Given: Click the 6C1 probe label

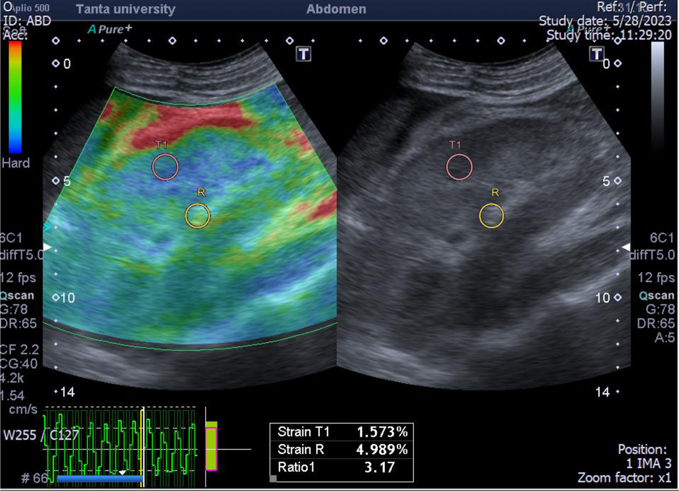Looking at the screenshot, I should pyautogui.click(x=10, y=237).
